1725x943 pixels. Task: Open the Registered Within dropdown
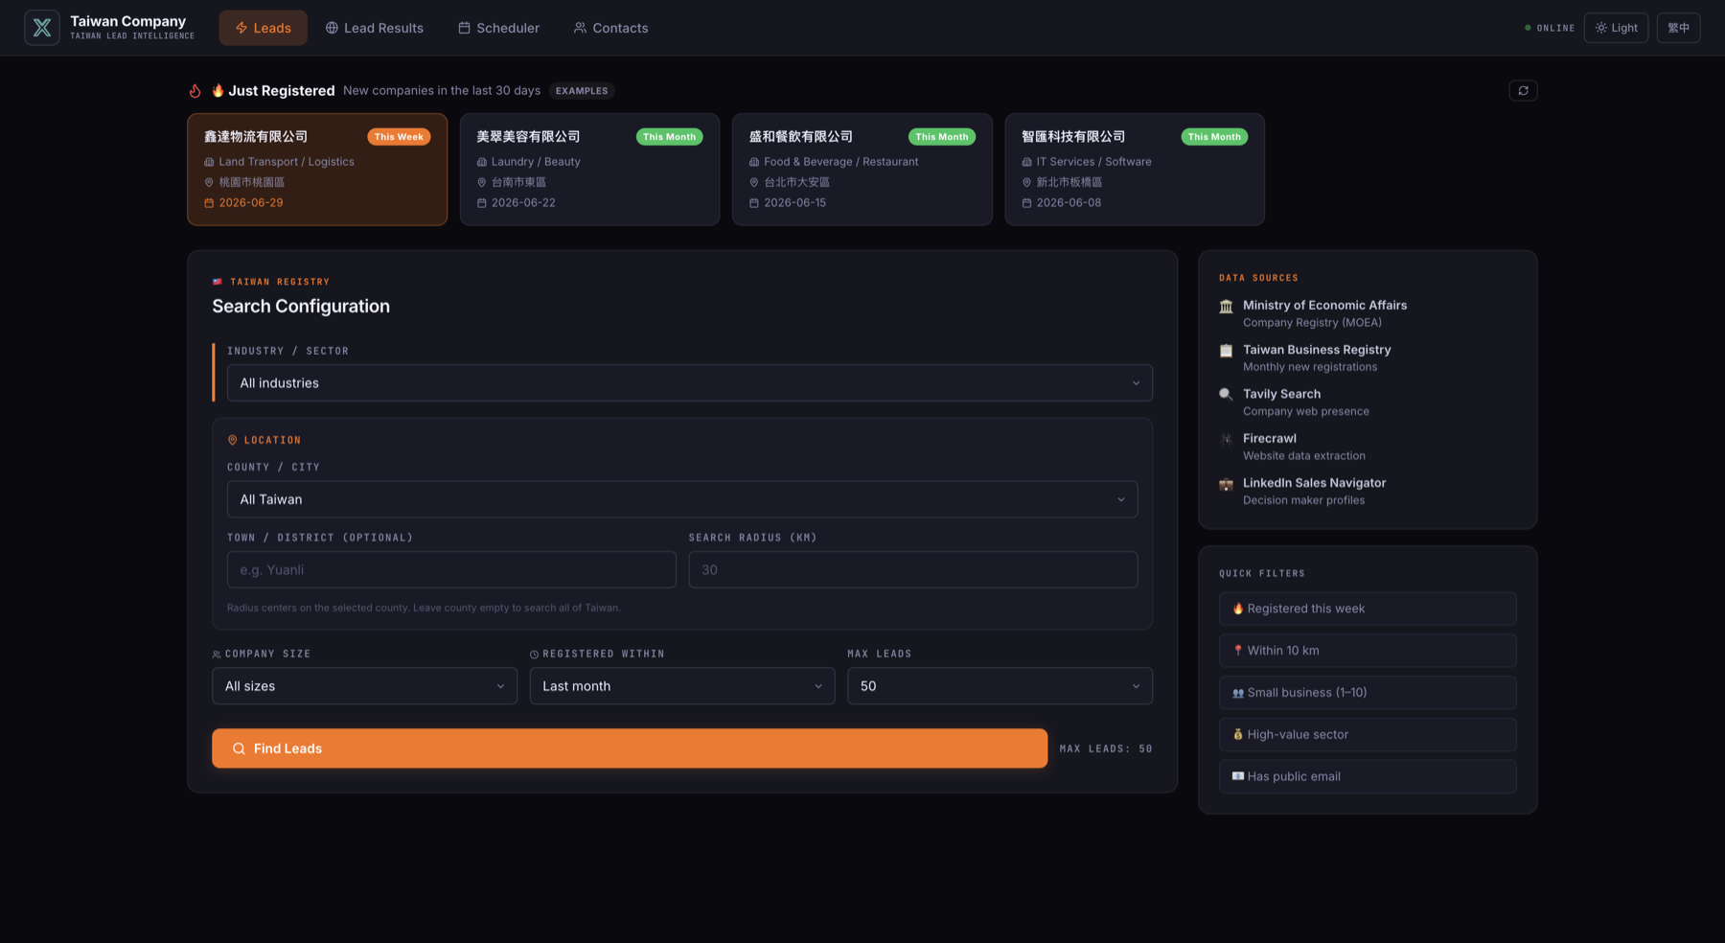tap(682, 686)
